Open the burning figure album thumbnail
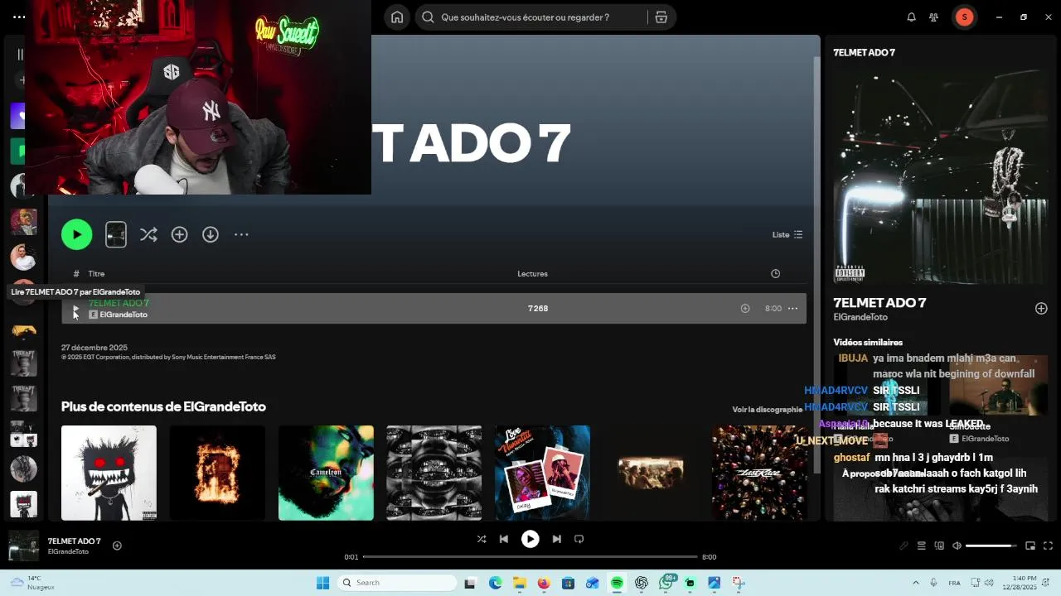This screenshot has height=596, width=1061. pyautogui.click(x=217, y=473)
